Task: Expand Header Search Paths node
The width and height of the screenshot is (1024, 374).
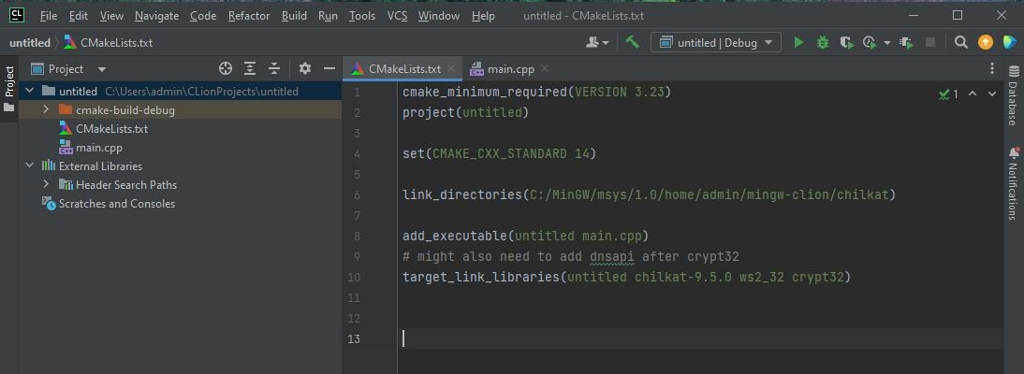Action: tap(46, 185)
